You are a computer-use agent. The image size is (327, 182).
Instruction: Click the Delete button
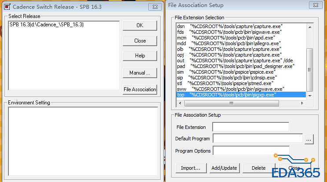pos(259,168)
